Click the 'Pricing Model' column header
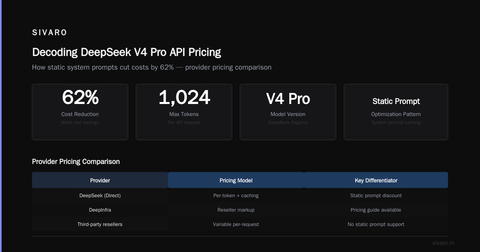 [236, 180]
